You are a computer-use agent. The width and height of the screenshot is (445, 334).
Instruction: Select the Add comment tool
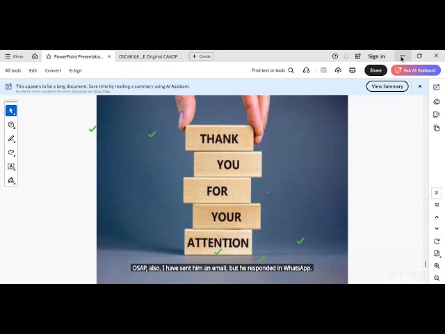pyautogui.click(x=11, y=125)
